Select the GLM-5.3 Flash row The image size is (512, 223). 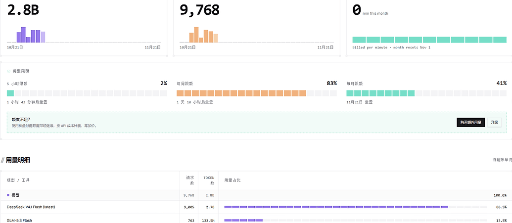pos(256,220)
